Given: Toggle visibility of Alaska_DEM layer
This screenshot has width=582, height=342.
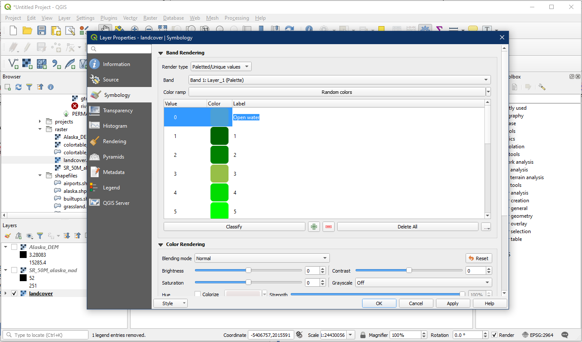Looking at the screenshot, I should [14, 247].
